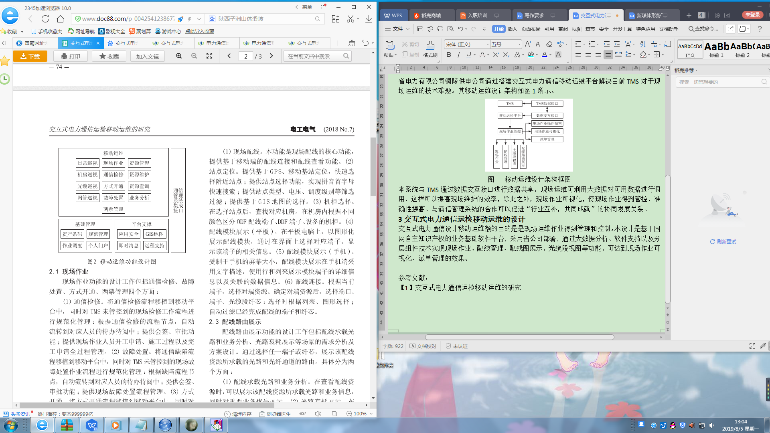Click the font color A swatch

pyautogui.click(x=544, y=55)
